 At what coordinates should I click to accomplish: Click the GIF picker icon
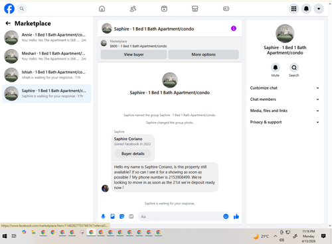[x=131, y=216]
